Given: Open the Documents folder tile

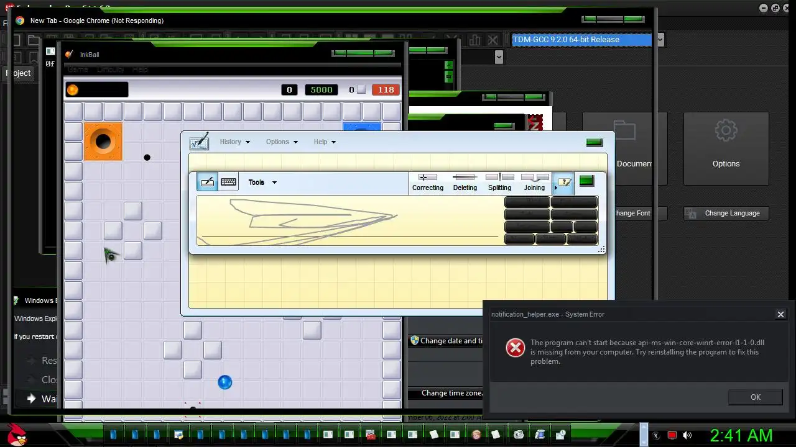Looking at the screenshot, I should 624,149.
